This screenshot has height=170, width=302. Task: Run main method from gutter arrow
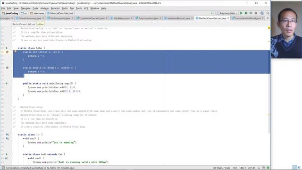tap(7, 83)
